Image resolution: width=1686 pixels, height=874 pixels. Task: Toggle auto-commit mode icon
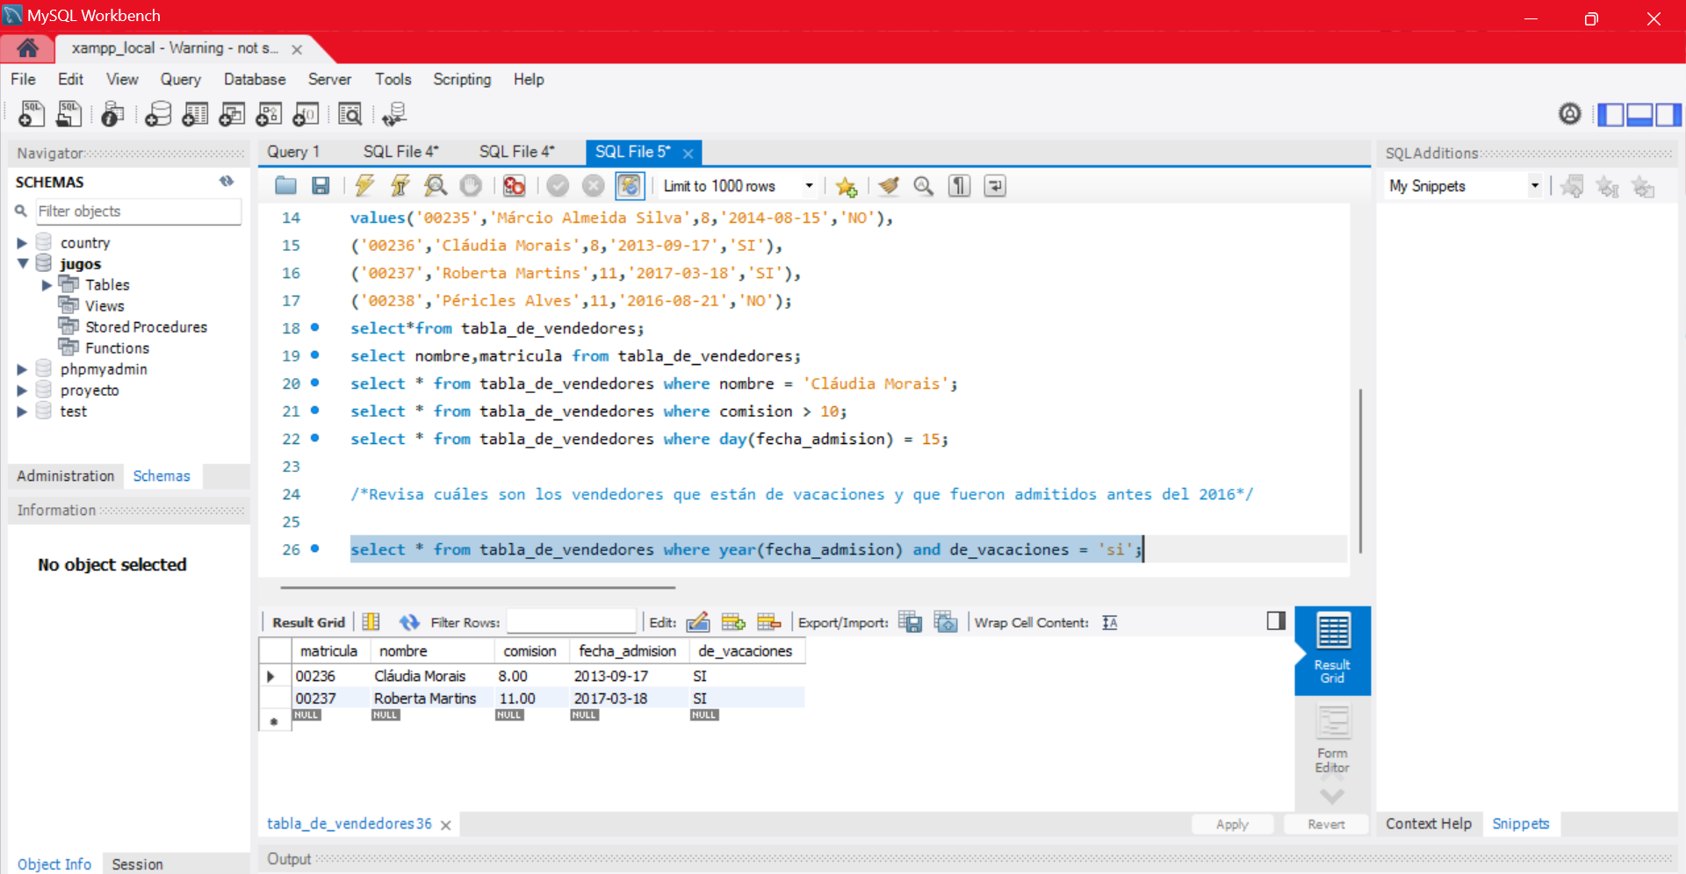point(630,185)
